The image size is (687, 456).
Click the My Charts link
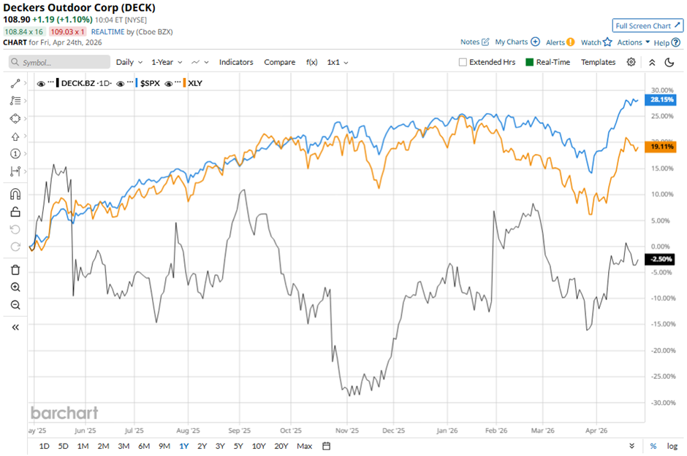click(512, 42)
